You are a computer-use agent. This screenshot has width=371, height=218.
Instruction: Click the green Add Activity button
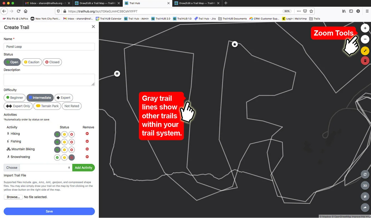click(83, 168)
